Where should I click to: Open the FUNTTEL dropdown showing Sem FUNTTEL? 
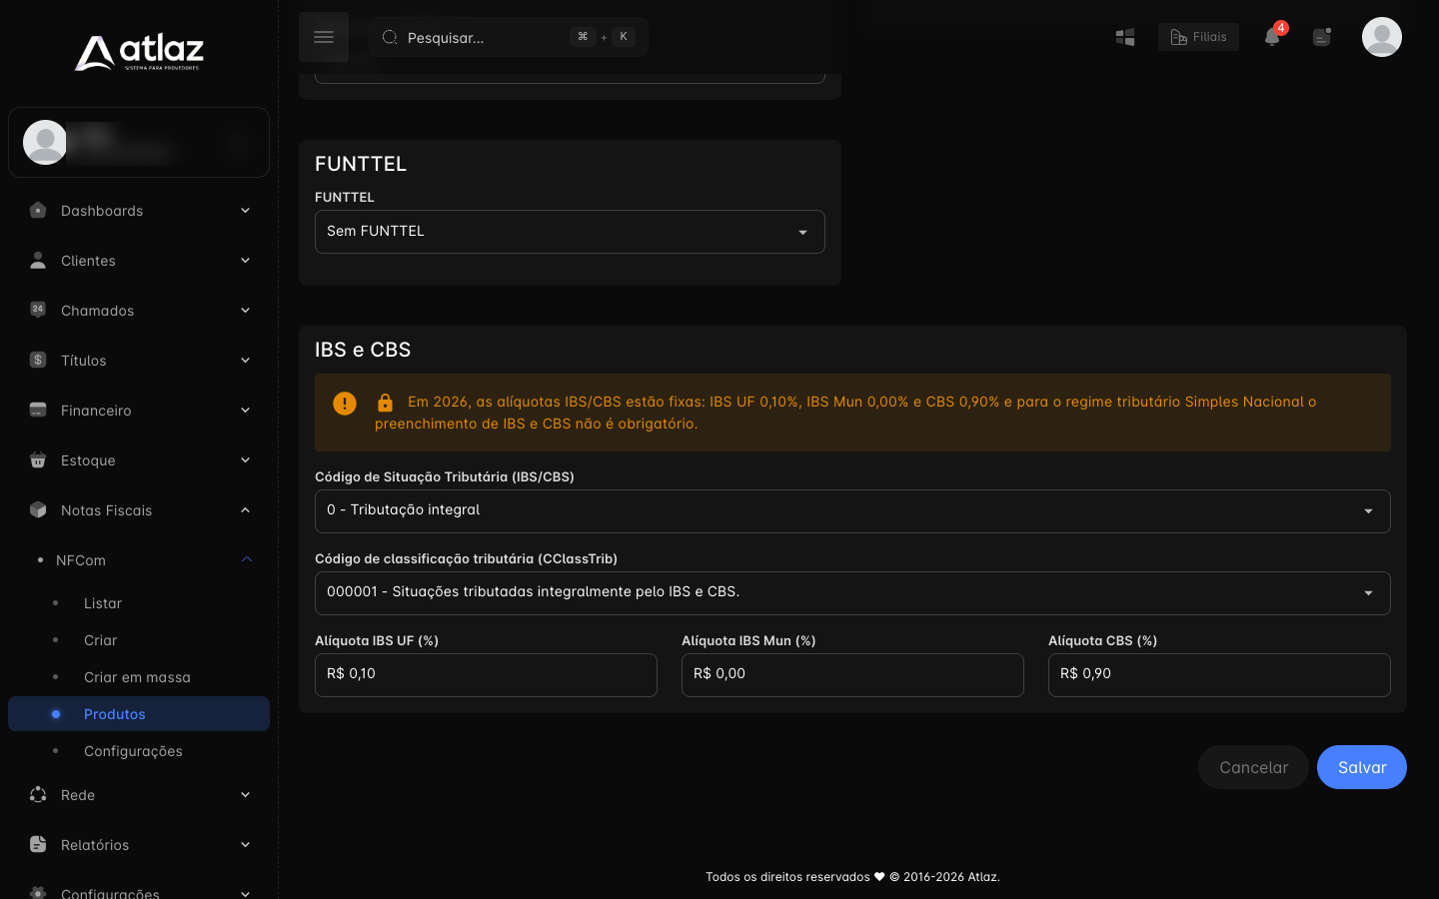click(570, 232)
